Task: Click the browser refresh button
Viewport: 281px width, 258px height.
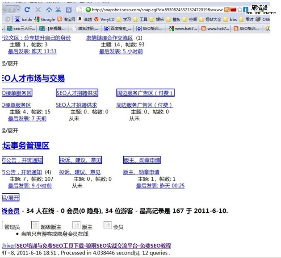Action: click(27, 9)
